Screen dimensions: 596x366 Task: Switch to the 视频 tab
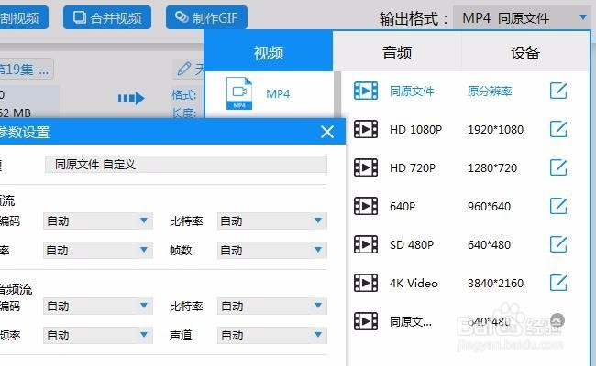269,52
